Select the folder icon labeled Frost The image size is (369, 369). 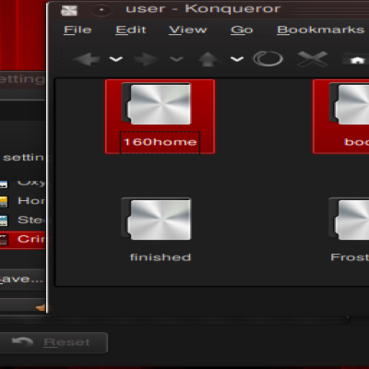tap(349, 219)
